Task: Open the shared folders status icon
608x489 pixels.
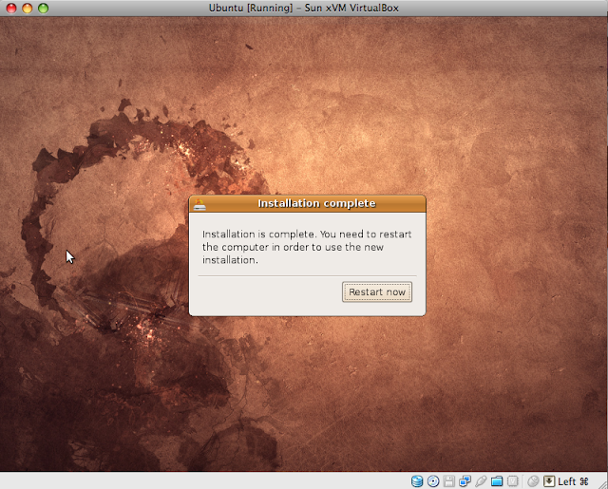Action: coord(497,481)
